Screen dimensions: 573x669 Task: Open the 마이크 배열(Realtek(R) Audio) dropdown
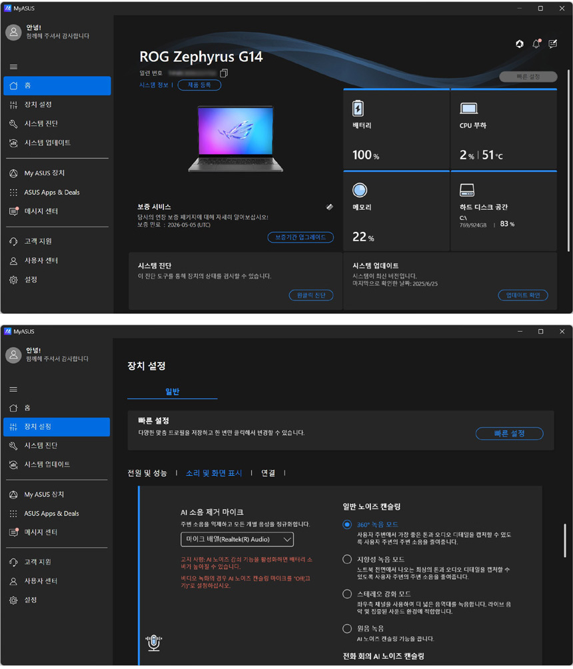(237, 539)
